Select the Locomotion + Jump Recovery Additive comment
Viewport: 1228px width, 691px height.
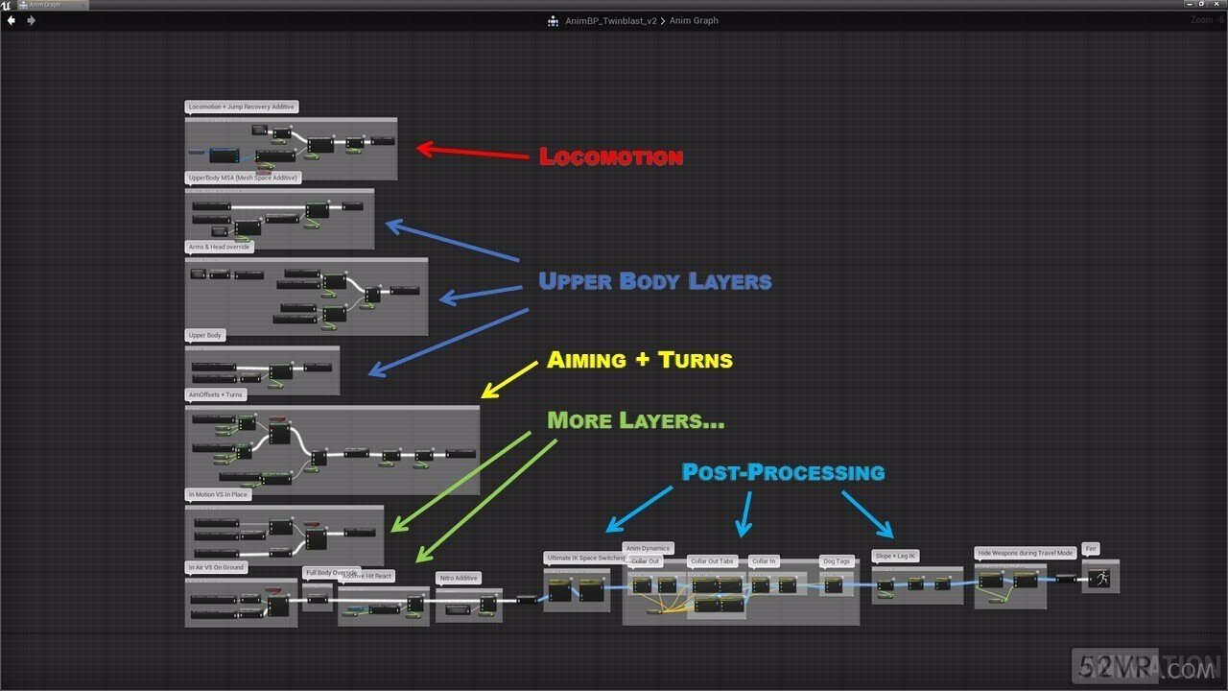tap(242, 107)
